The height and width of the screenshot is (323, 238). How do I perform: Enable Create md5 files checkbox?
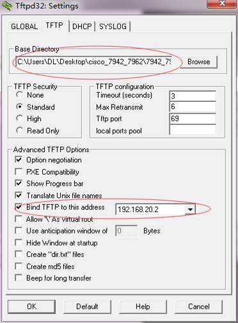tap(19, 266)
